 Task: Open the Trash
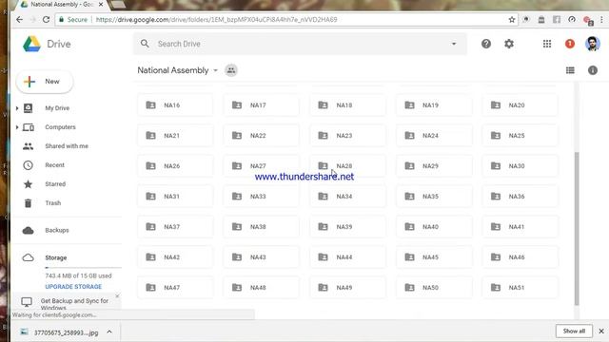(53, 203)
